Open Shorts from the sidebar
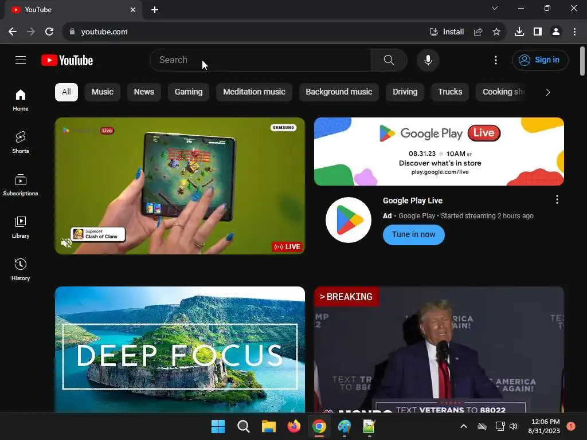The width and height of the screenshot is (587, 440). pyautogui.click(x=21, y=143)
